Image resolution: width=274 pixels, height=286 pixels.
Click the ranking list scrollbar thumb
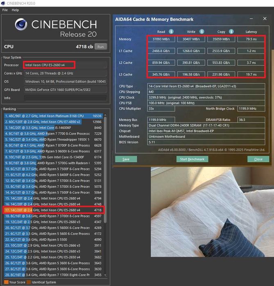105,171
